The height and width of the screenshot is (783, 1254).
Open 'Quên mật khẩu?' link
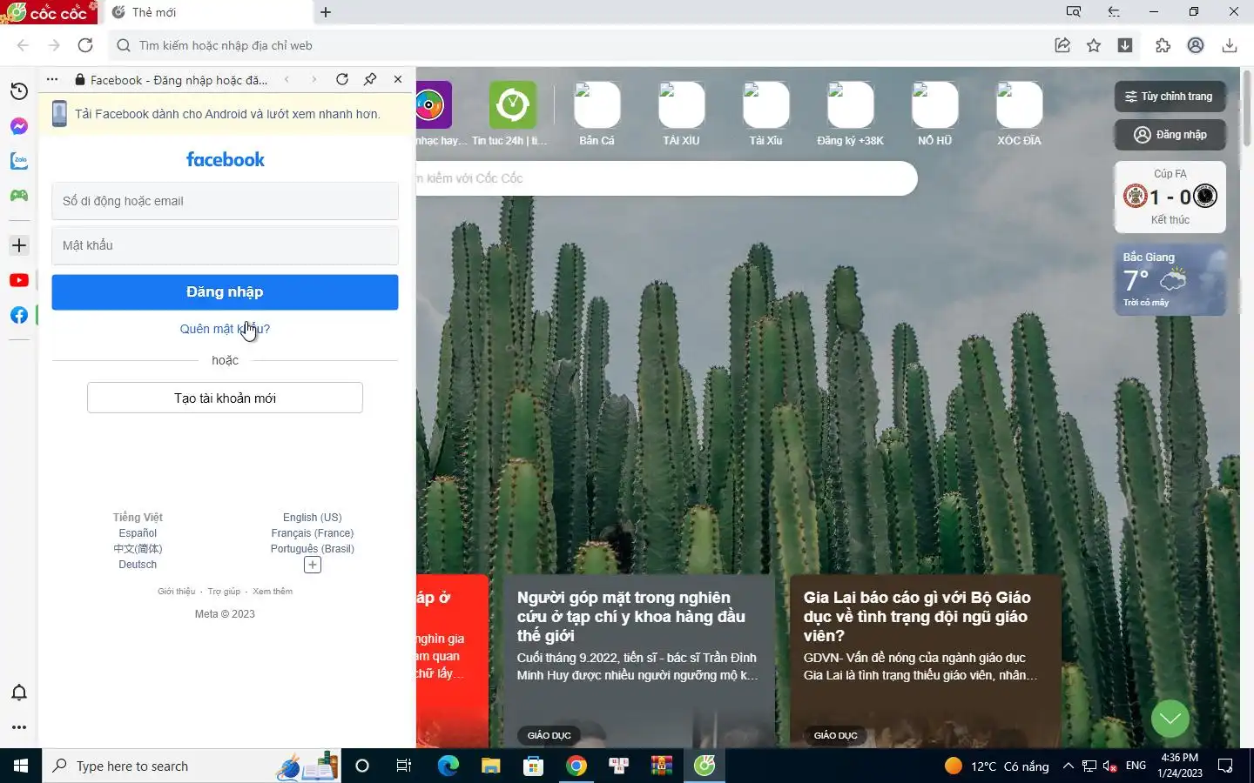[225, 329]
